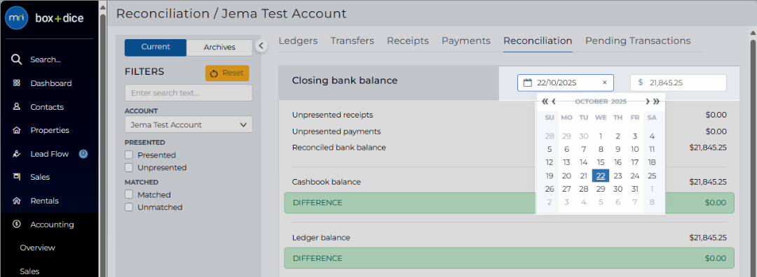Screen dimensions: 757x277
Task: Click the Search magnifier icon in sidebar
Action: tap(16, 59)
